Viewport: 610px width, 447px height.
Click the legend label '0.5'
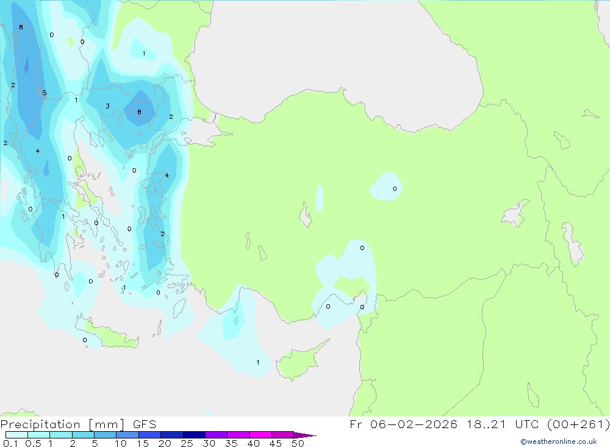pos(33,443)
